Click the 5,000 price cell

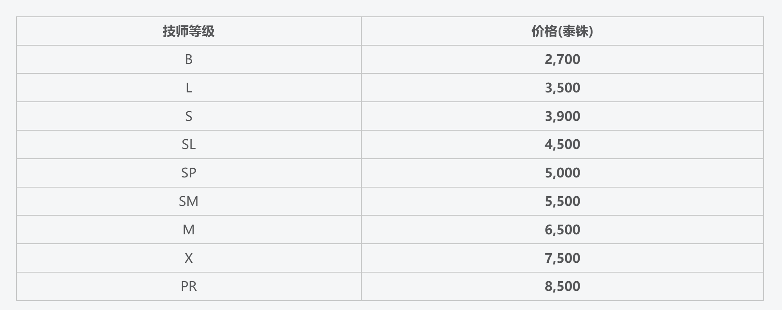coord(562,173)
